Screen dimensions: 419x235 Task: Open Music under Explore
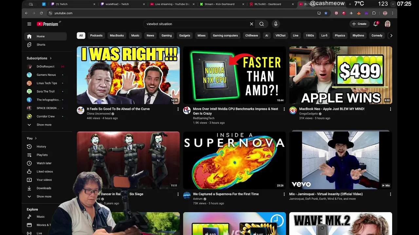(x=46, y=217)
